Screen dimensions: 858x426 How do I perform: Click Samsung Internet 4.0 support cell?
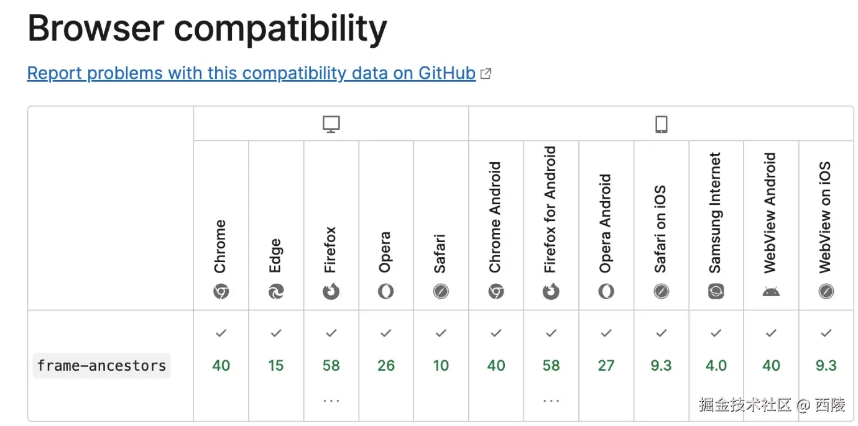(x=716, y=365)
